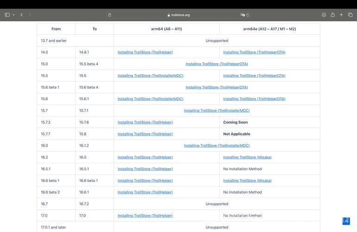Toggle the Safari sidebar icon
Image resolution: width=357 pixels, height=232 pixels.
[x=7, y=15]
